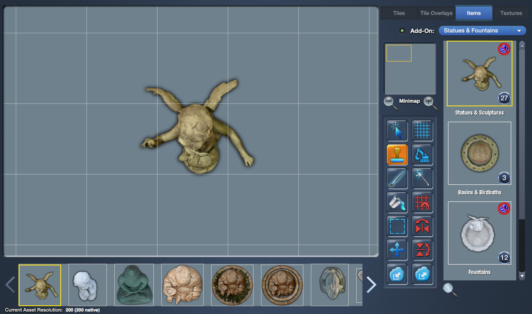The height and width of the screenshot is (314, 532).
Task: Select the gray stone frog-like statue thumbnail
Action: tap(330, 285)
